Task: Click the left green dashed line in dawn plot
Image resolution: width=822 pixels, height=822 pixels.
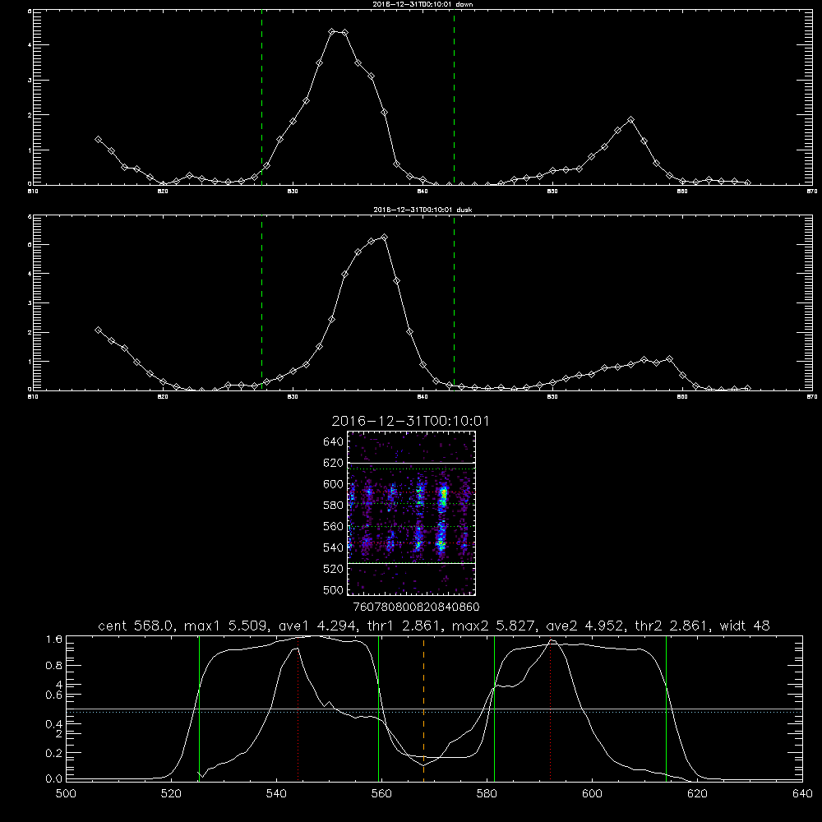Action: click(x=261, y=97)
